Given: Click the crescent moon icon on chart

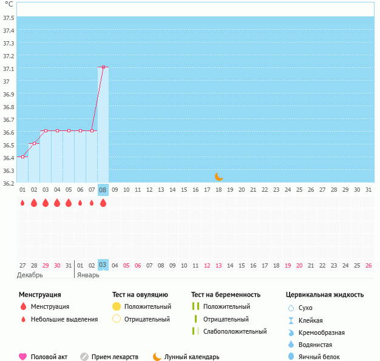Looking at the screenshot, I should [219, 176].
